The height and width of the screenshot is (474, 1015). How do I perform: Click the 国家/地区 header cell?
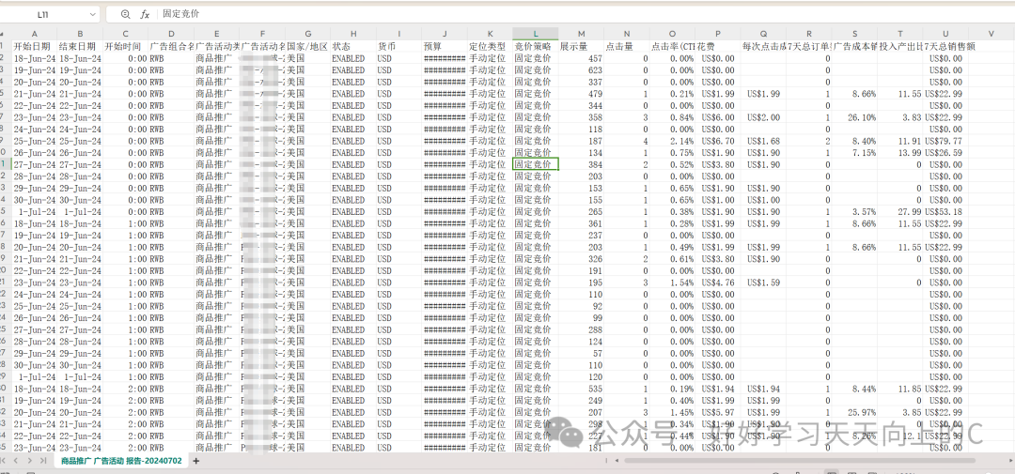click(x=307, y=46)
